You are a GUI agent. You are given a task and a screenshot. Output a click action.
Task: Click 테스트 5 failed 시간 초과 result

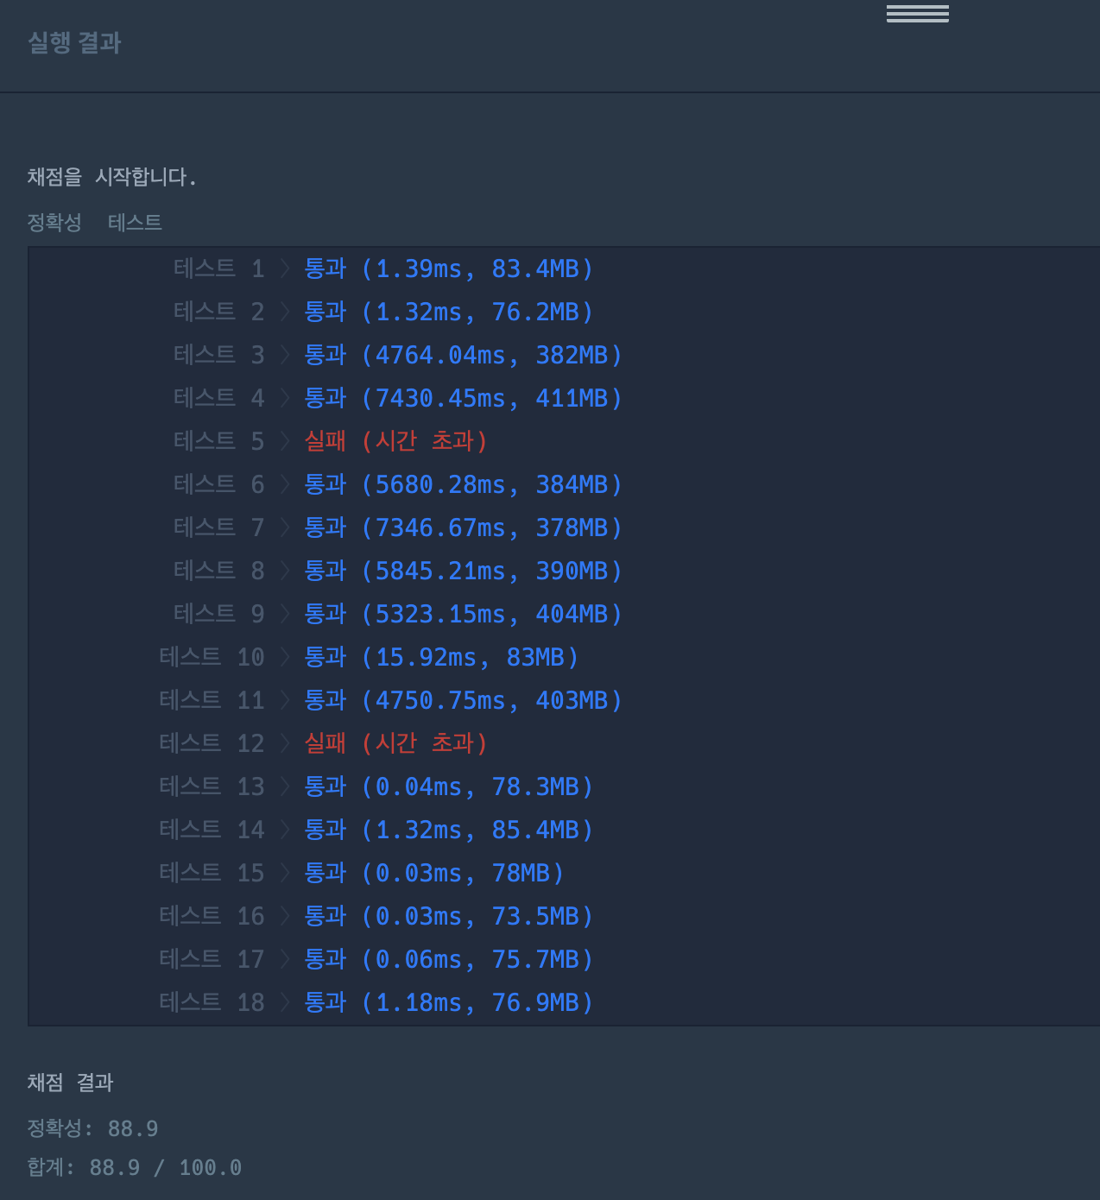tap(396, 441)
